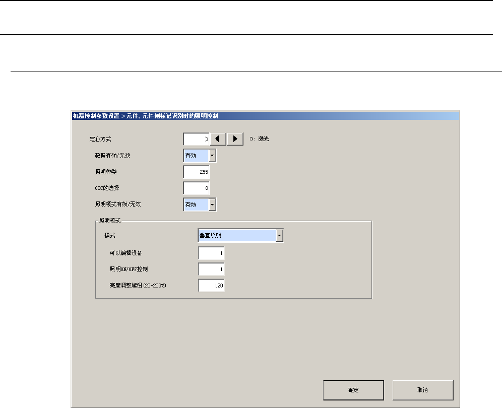The image size is (502, 408).
Task: Click the 亮度调整旋钮 field showing 120
Action: [x=211, y=286]
